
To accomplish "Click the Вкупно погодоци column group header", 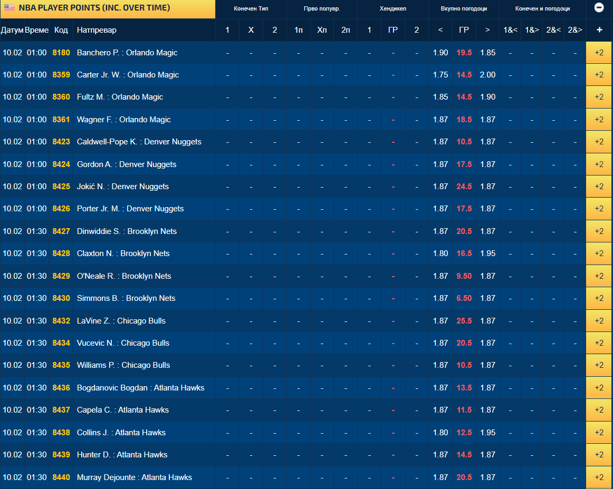I will tap(464, 8).
